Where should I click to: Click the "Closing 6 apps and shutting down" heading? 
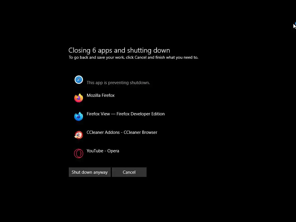(x=119, y=50)
